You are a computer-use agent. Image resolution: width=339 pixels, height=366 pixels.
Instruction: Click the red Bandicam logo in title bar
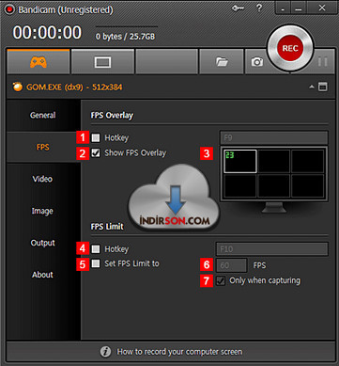pyautogui.click(x=9, y=9)
